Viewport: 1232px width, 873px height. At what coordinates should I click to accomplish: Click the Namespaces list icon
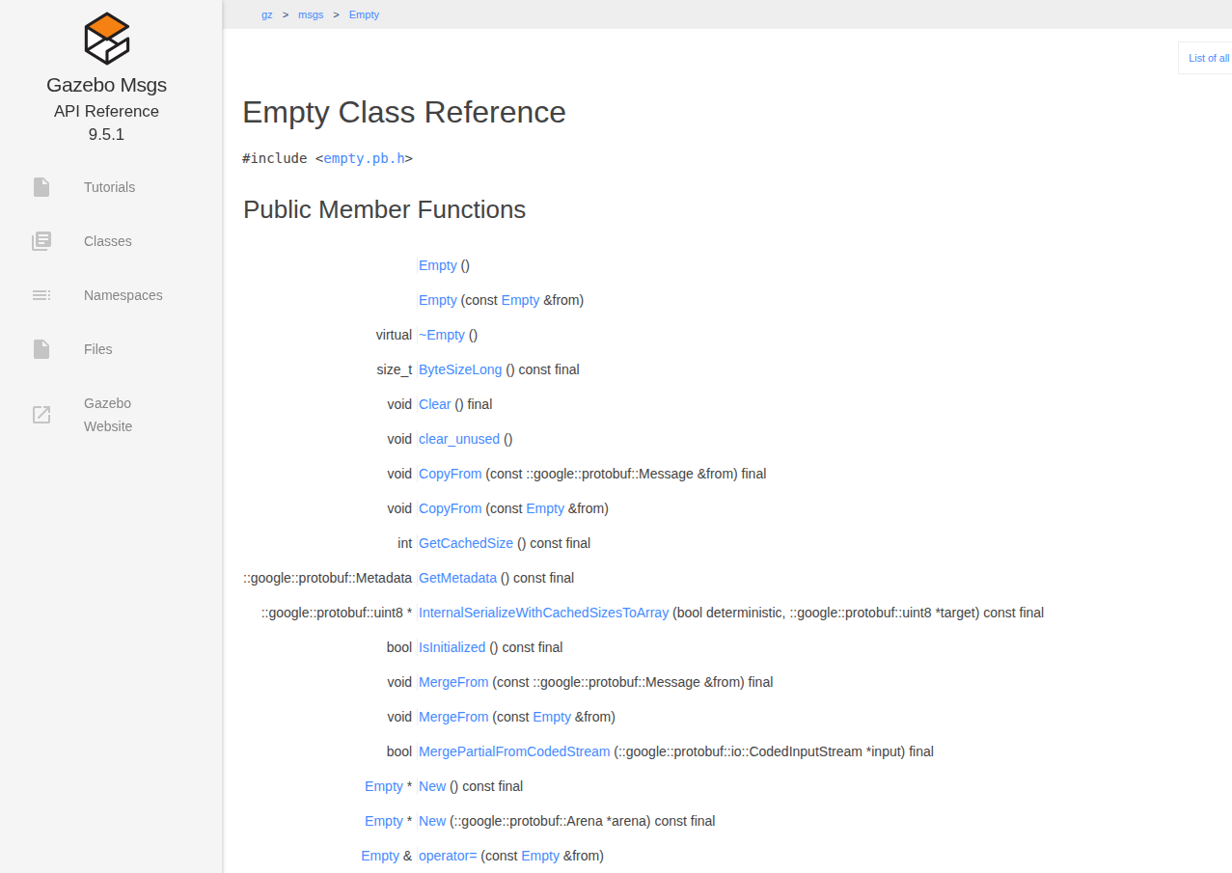click(41, 295)
